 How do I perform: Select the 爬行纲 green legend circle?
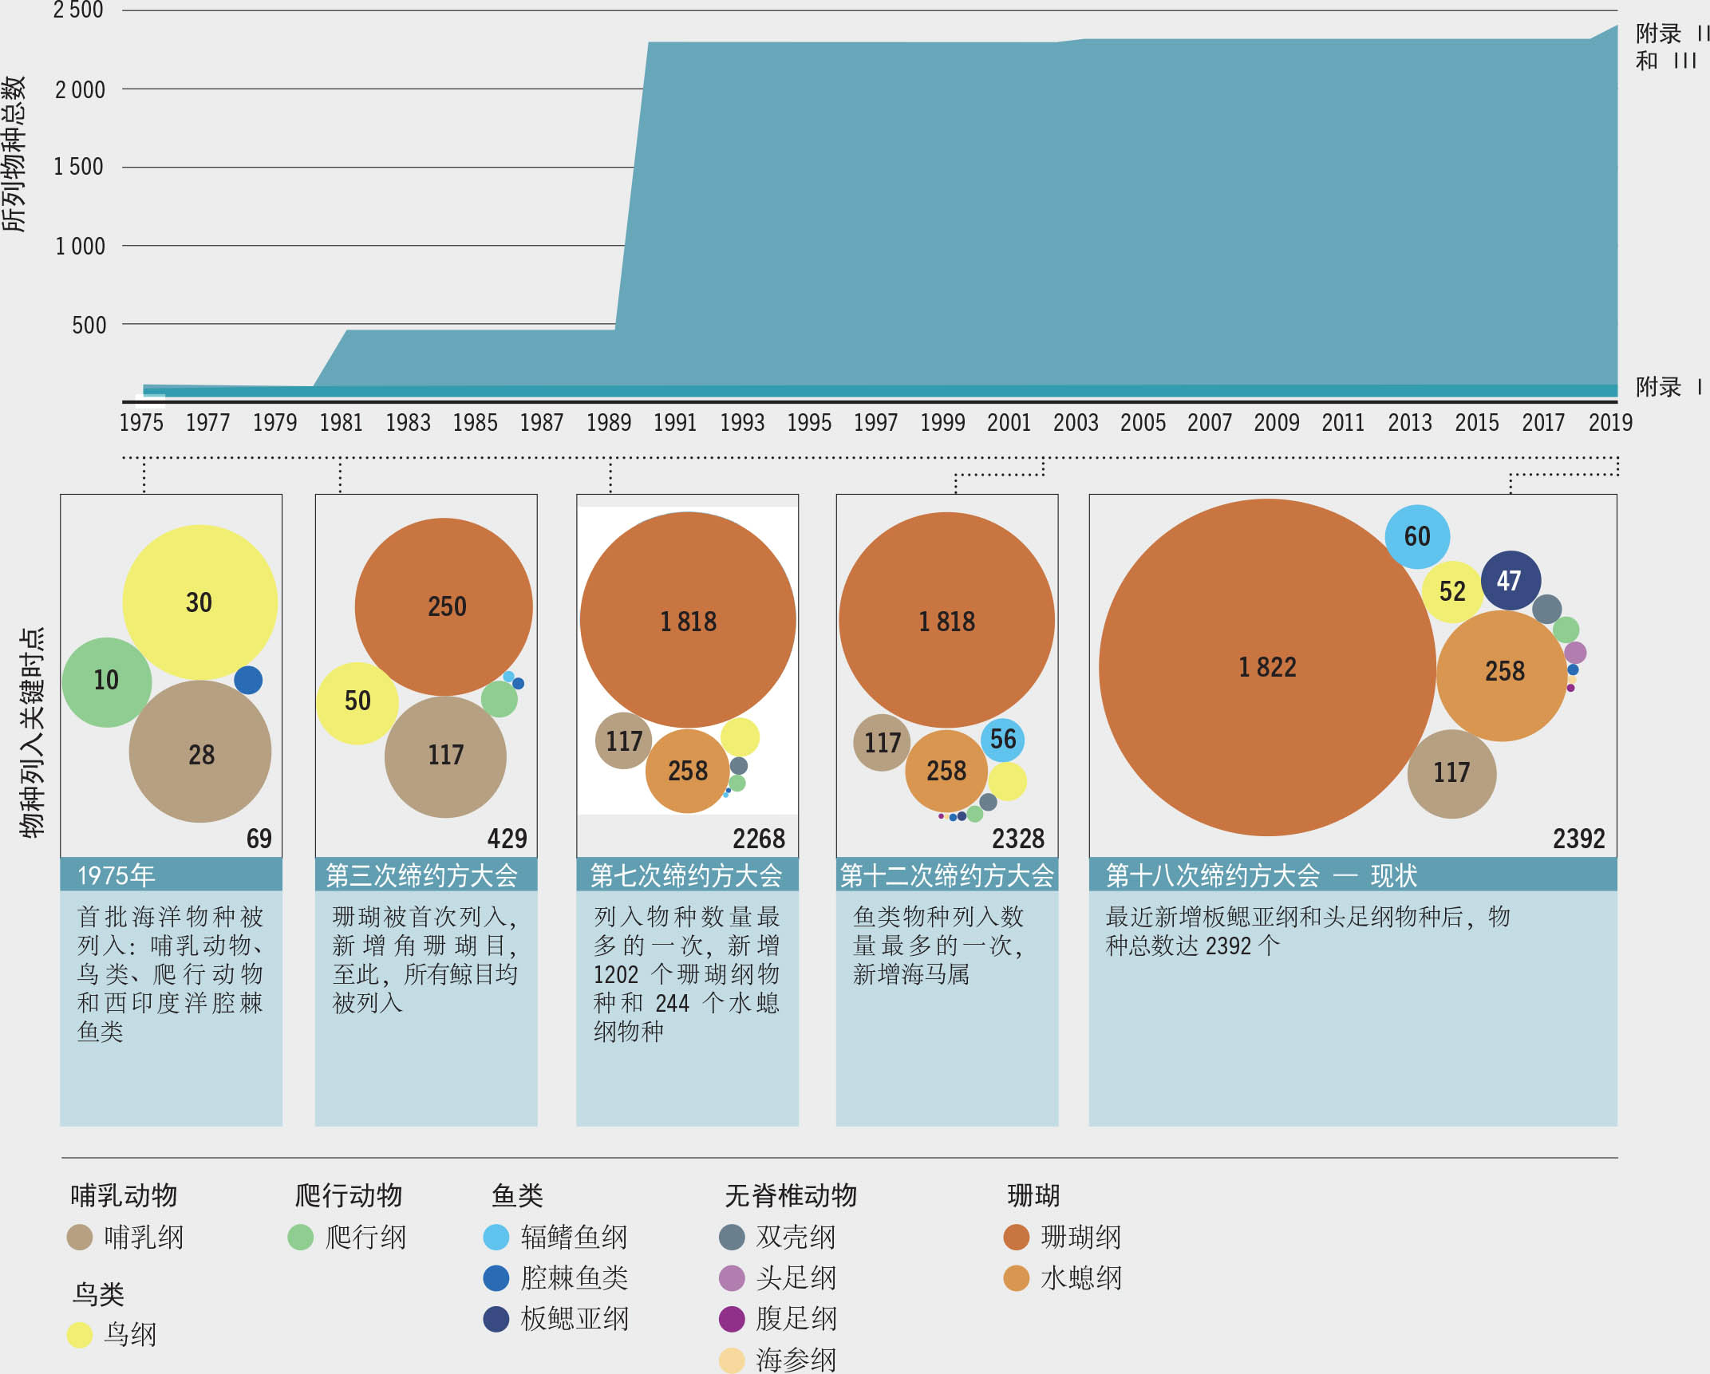coord(300,1238)
